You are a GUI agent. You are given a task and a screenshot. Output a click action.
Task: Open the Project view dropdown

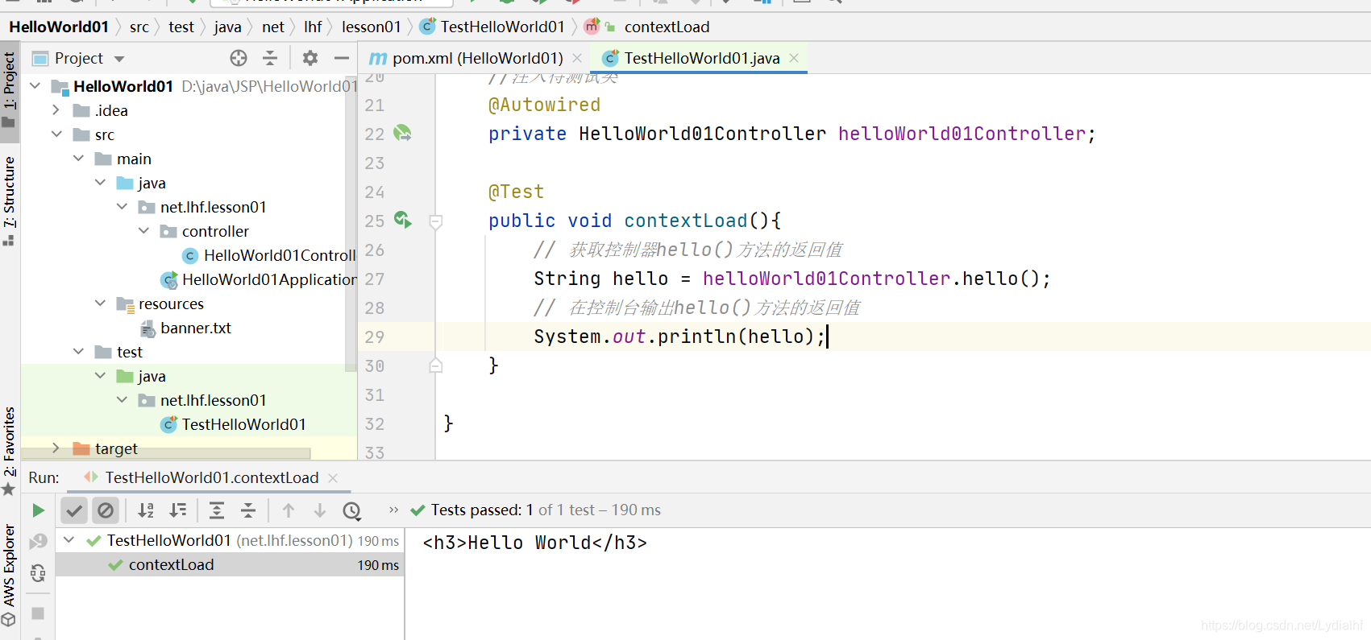pos(119,59)
